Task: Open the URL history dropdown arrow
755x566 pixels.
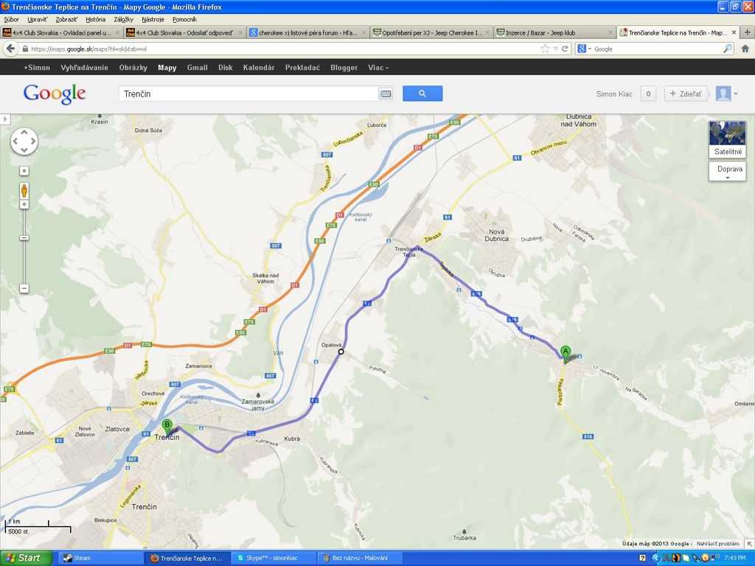Action: point(555,49)
